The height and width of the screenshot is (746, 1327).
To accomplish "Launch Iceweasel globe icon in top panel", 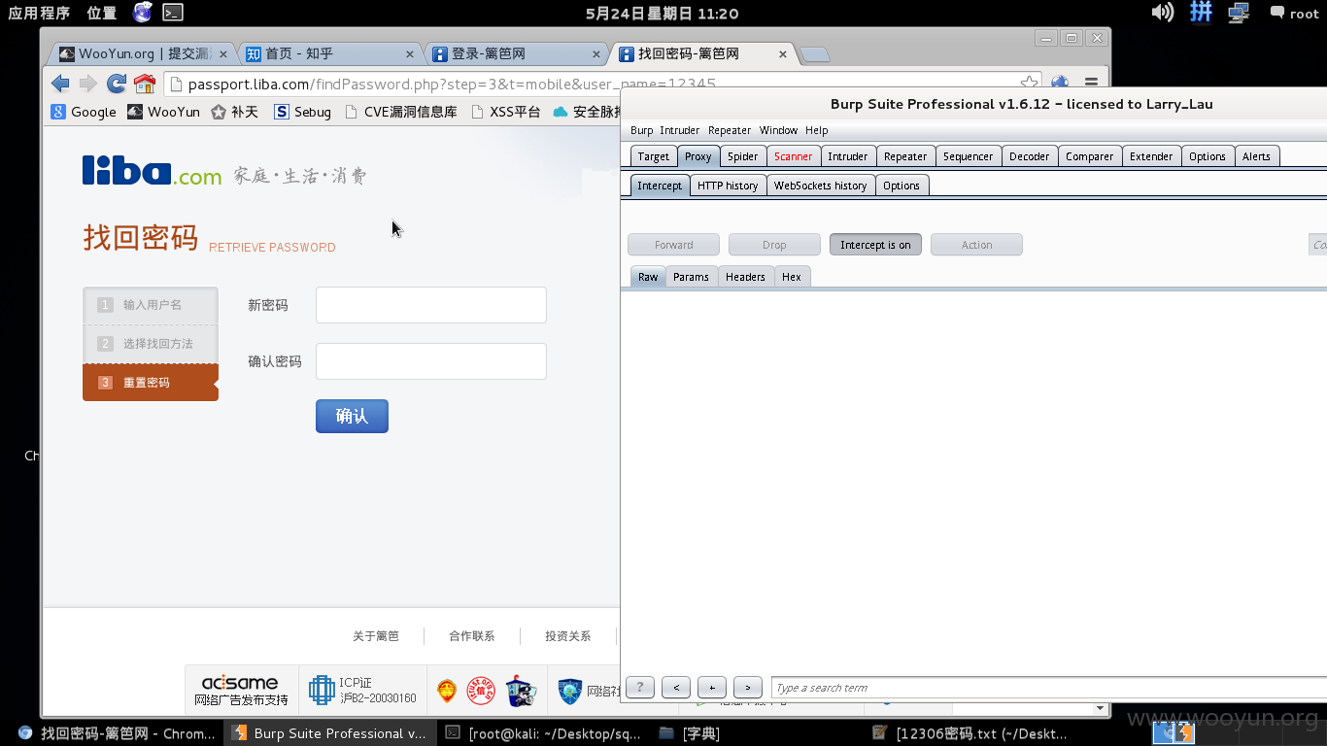I will point(143,13).
